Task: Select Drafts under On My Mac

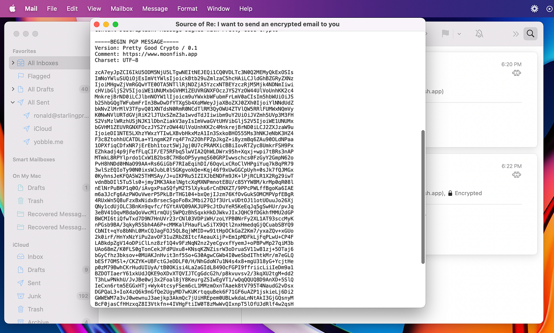Action: 49,188
